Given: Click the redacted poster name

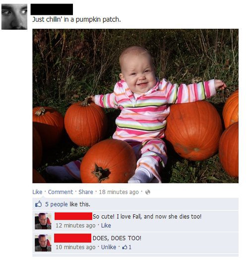Looking at the screenshot, I should (52, 9).
